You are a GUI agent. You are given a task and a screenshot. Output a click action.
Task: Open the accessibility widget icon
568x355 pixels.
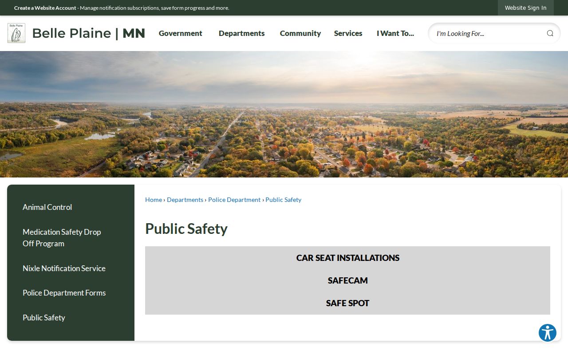[x=548, y=333]
